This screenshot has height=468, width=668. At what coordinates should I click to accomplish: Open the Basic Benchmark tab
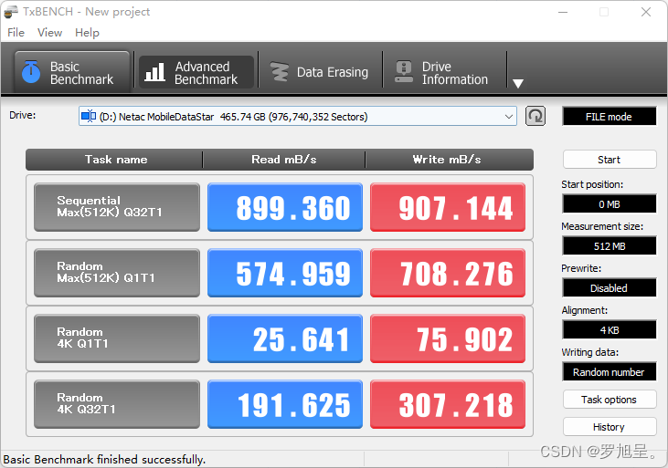[x=72, y=72]
